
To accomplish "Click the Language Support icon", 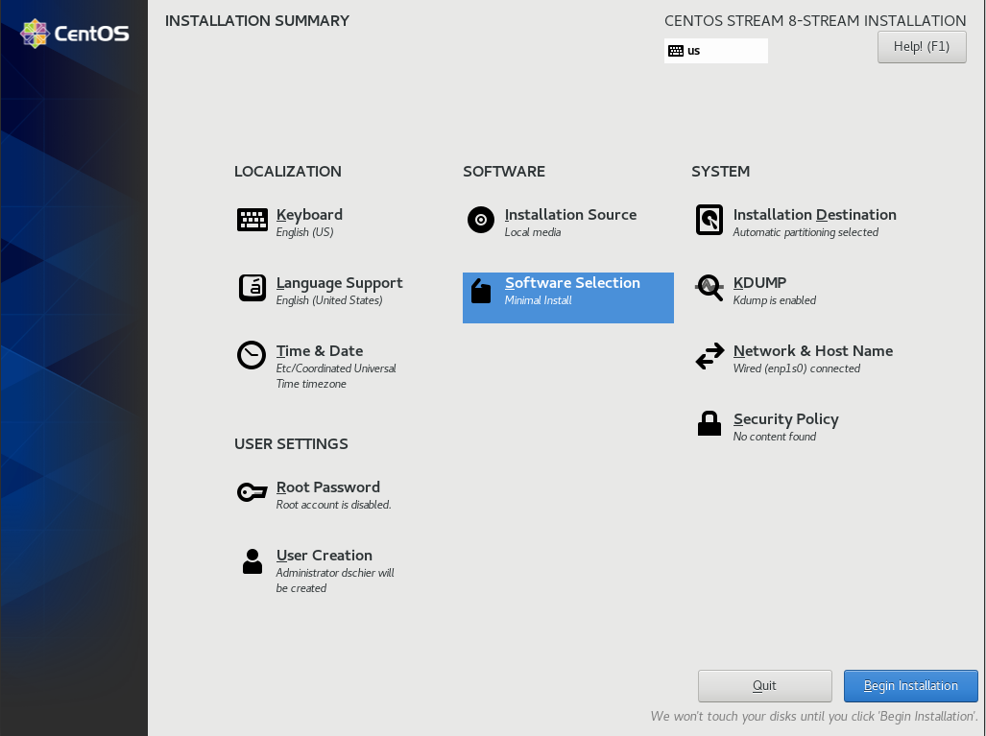I will click(253, 288).
